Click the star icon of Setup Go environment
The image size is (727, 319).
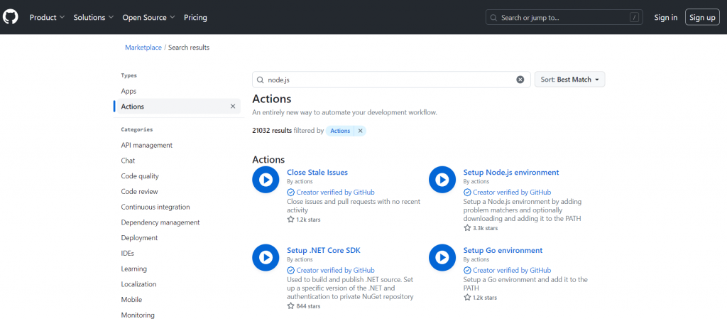467,298
